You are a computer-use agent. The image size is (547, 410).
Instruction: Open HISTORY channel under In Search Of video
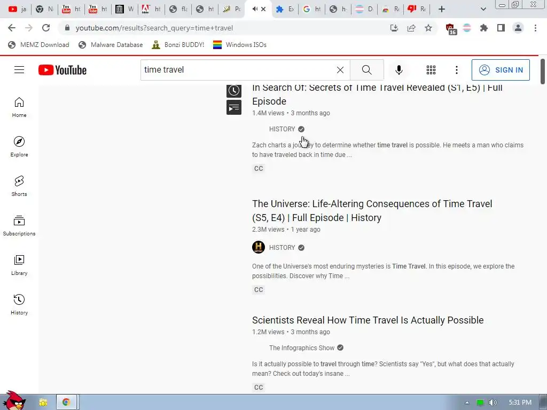coord(282,129)
